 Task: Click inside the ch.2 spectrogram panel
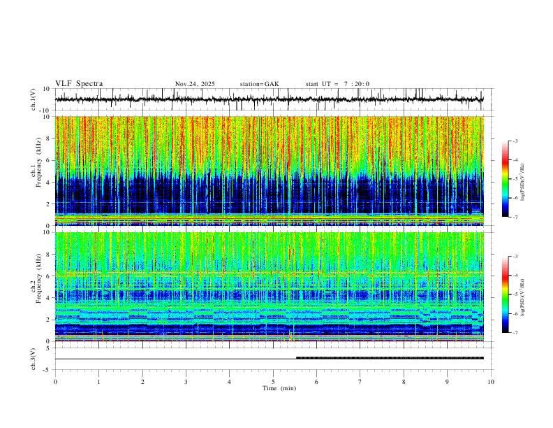click(270, 287)
